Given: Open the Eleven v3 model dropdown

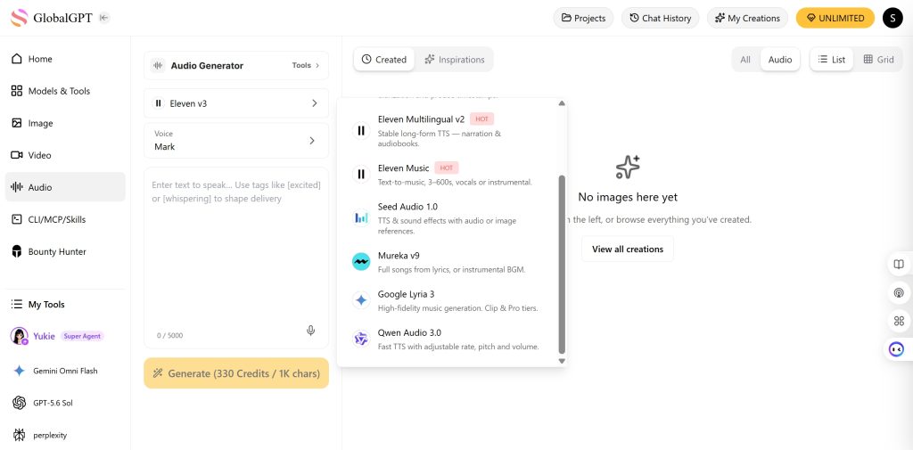Looking at the screenshot, I should [236, 103].
